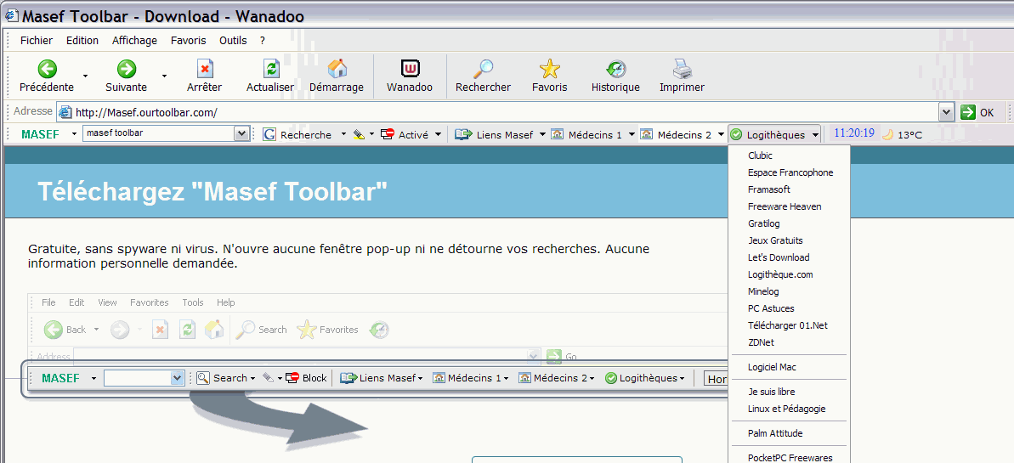Choose Télécharger 01.Net menu entry
The width and height of the screenshot is (1014, 463).
[789, 325]
